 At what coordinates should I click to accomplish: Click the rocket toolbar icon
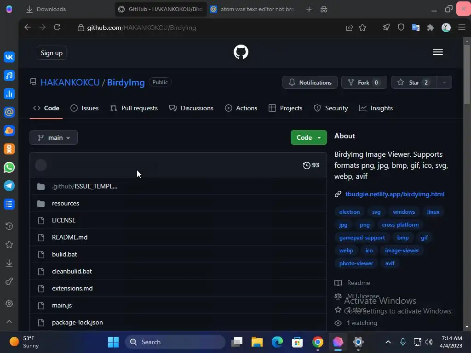(x=386, y=28)
